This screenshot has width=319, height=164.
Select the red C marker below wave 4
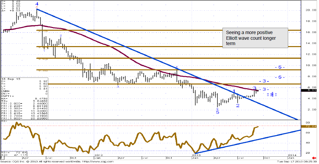tap(37, 7)
